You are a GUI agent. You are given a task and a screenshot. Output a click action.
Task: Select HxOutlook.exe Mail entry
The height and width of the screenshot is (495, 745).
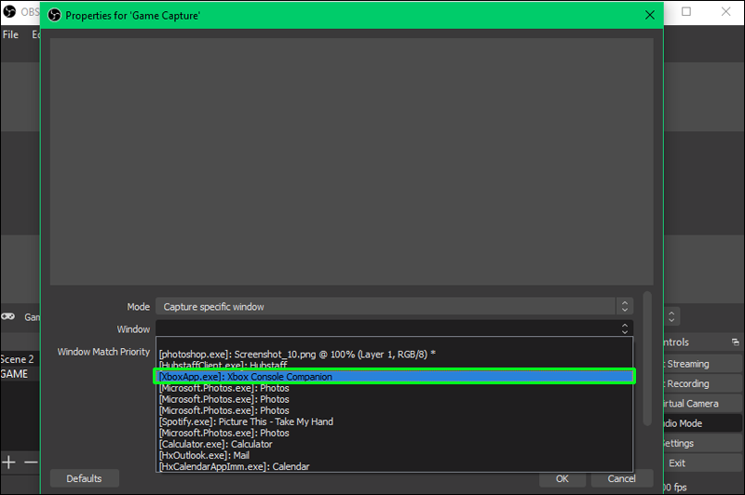click(x=394, y=455)
